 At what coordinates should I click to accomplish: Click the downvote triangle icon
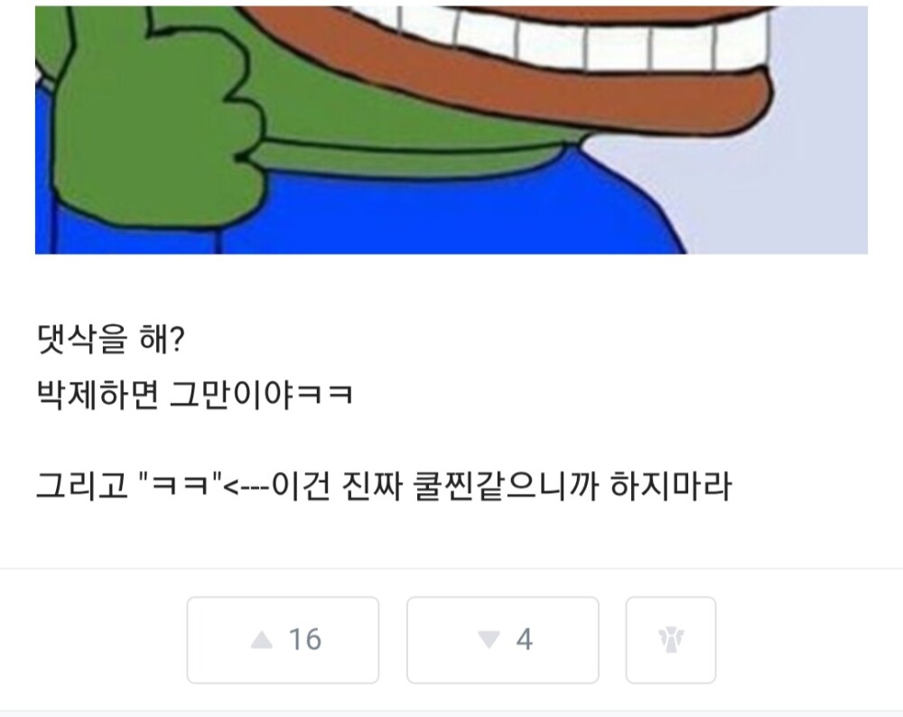(489, 640)
